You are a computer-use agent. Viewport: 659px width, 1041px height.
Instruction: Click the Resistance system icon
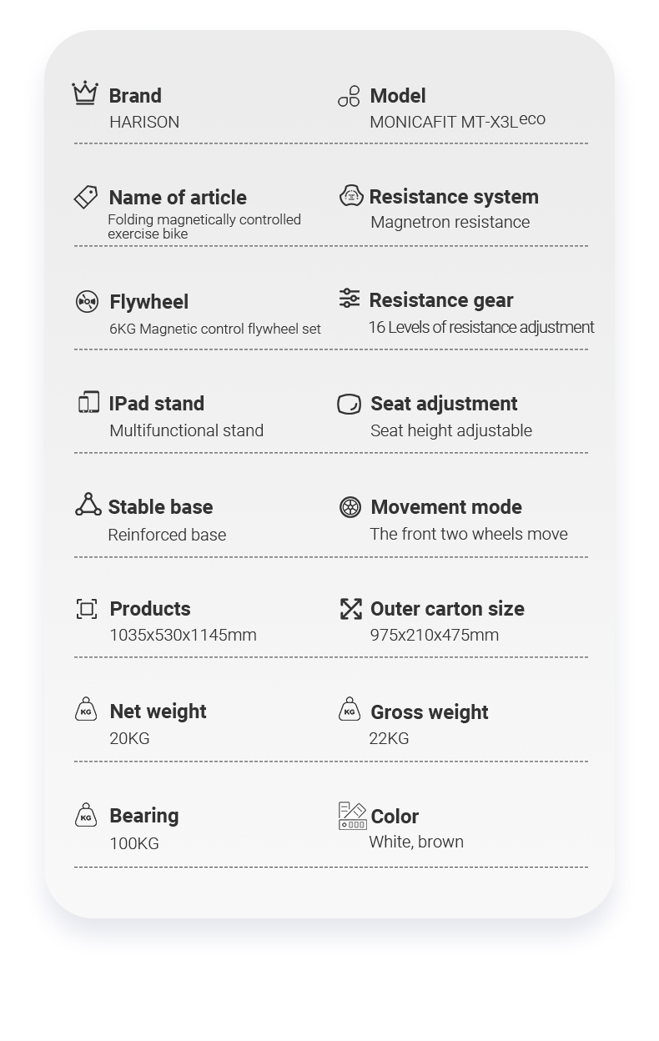(x=351, y=195)
